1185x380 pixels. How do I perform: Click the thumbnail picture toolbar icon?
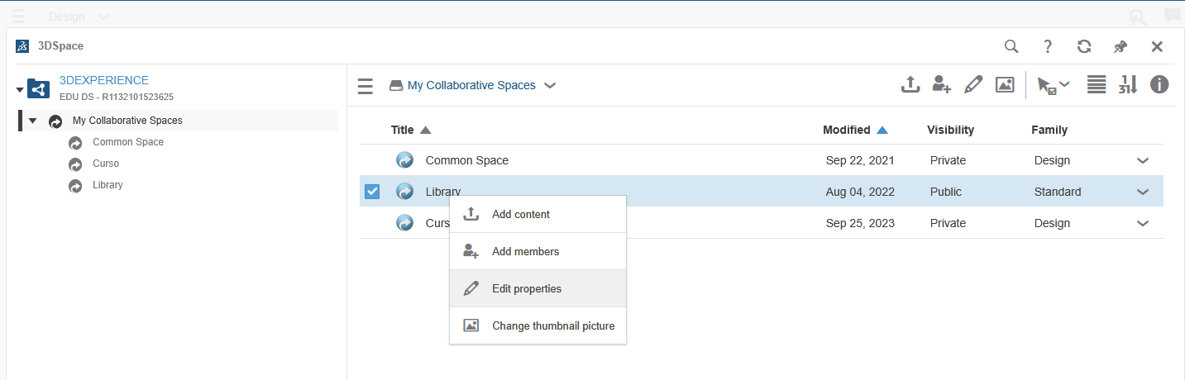point(1005,84)
